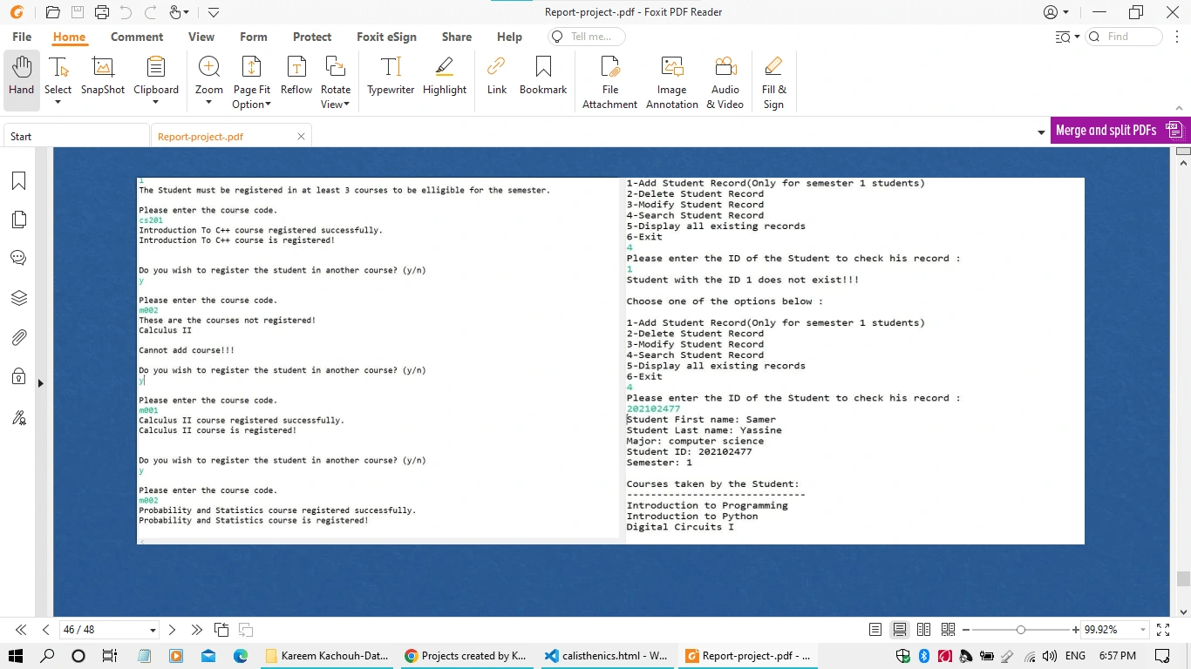Expand the Clipboard dropdown arrow
The height and width of the screenshot is (669, 1191).
point(156,103)
